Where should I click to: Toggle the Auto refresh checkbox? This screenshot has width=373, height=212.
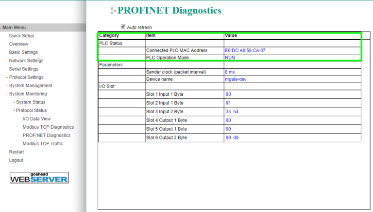pos(123,27)
